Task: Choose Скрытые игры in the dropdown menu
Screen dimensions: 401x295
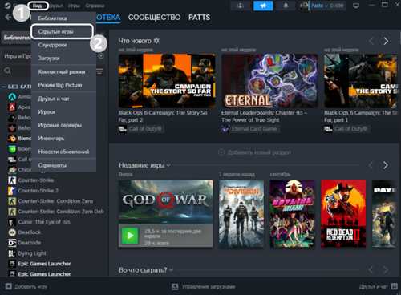Action: click(62, 31)
